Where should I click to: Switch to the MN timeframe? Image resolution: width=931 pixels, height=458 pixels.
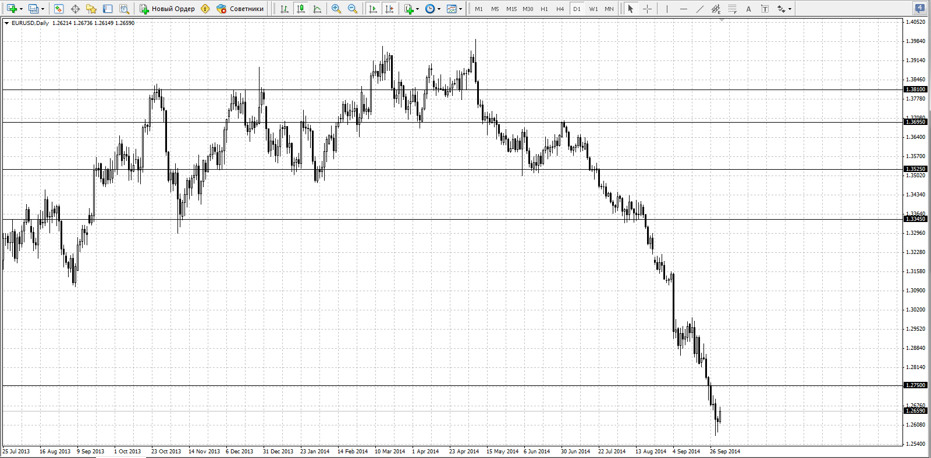609,9
